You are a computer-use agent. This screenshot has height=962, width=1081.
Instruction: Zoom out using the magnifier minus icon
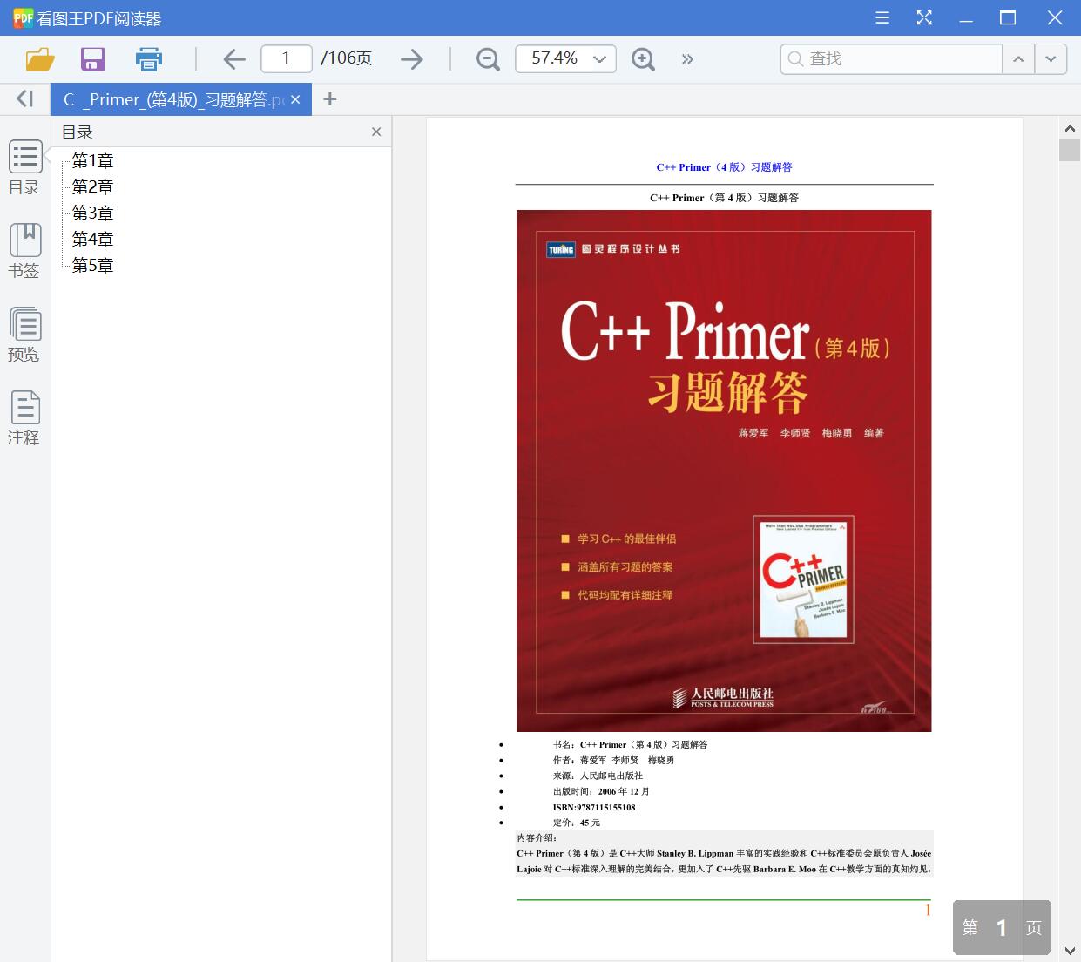(x=487, y=58)
